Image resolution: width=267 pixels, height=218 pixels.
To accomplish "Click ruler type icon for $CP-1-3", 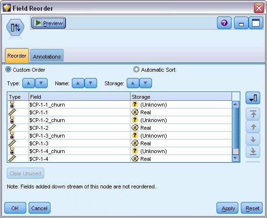I will pyautogui.click(x=12, y=143).
